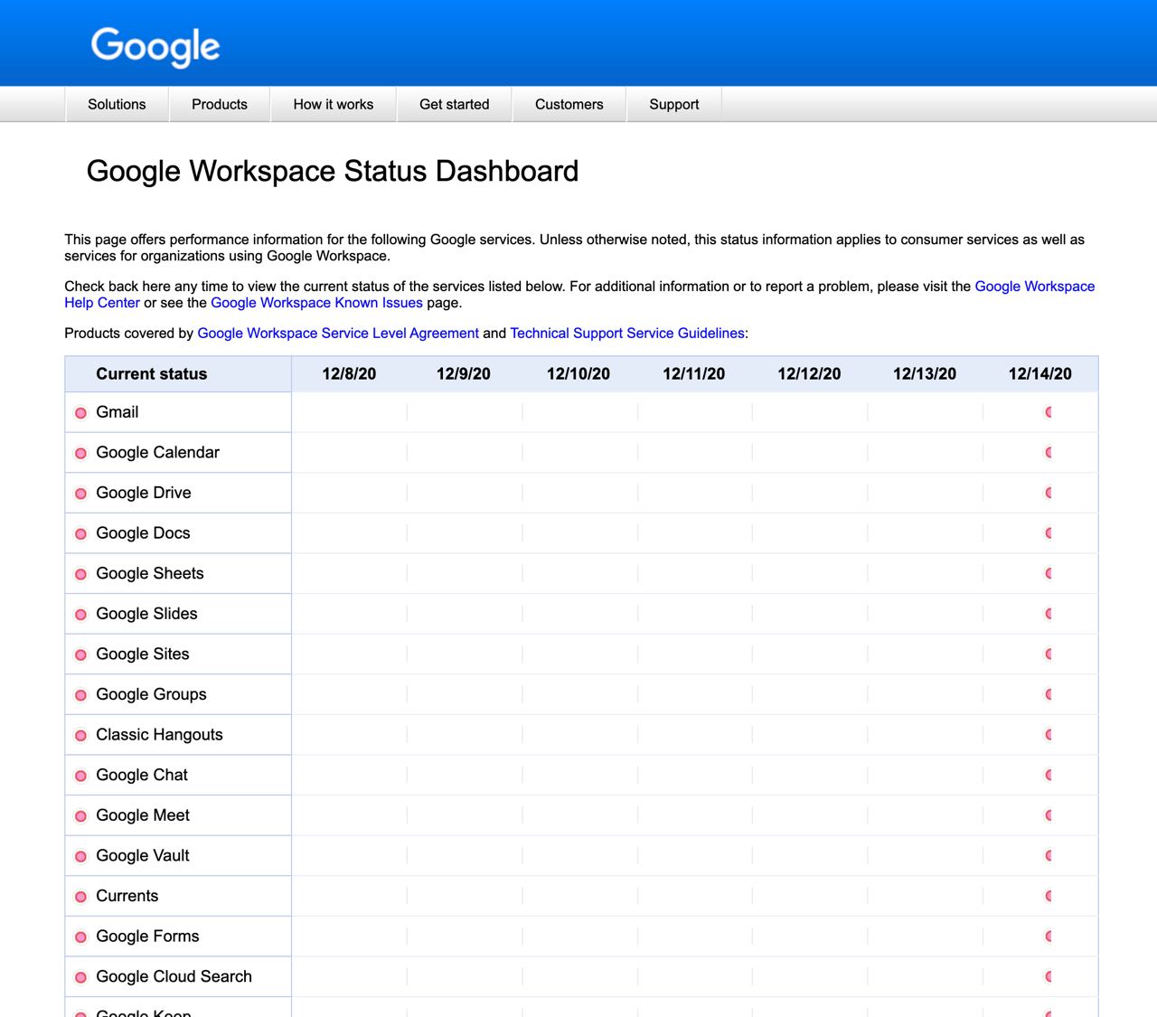This screenshot has width=1157, height=1017.
Task: Click the 12/13/20 column header
Action: point(925,374)
